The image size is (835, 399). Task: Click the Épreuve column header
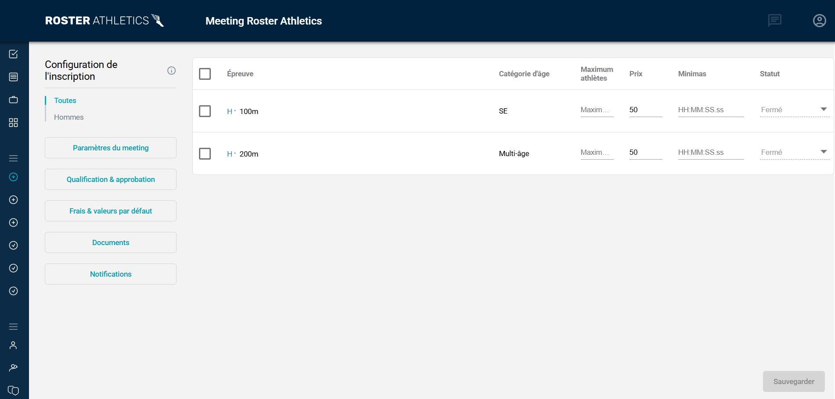click(240, 74)
